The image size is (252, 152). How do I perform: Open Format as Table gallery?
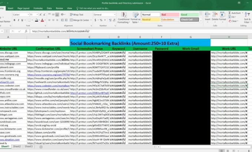[136, 18]
